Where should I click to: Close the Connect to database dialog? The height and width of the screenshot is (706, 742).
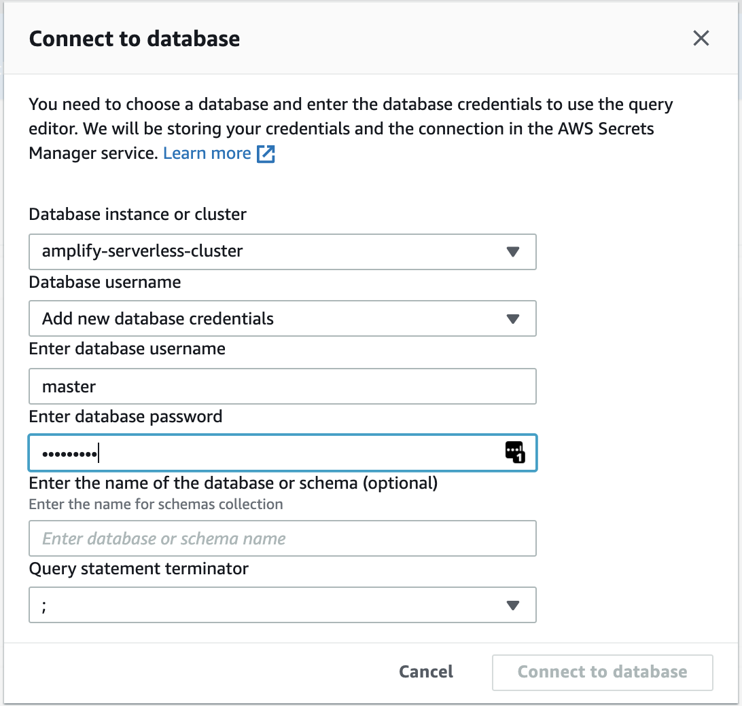coord(701,38)
